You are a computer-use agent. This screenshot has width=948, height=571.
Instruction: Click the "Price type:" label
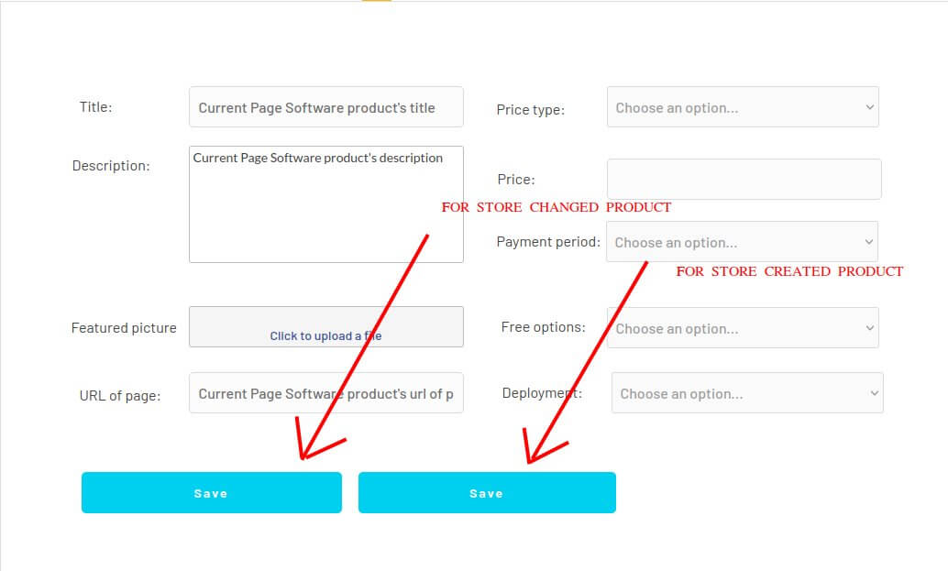point(530,110)
